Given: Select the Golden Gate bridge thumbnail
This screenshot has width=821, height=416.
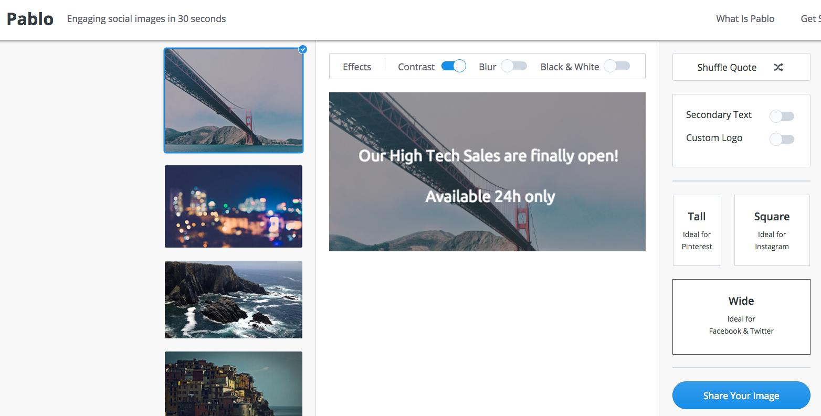Looking at the screenshot, I should click(x=234, y=100).
